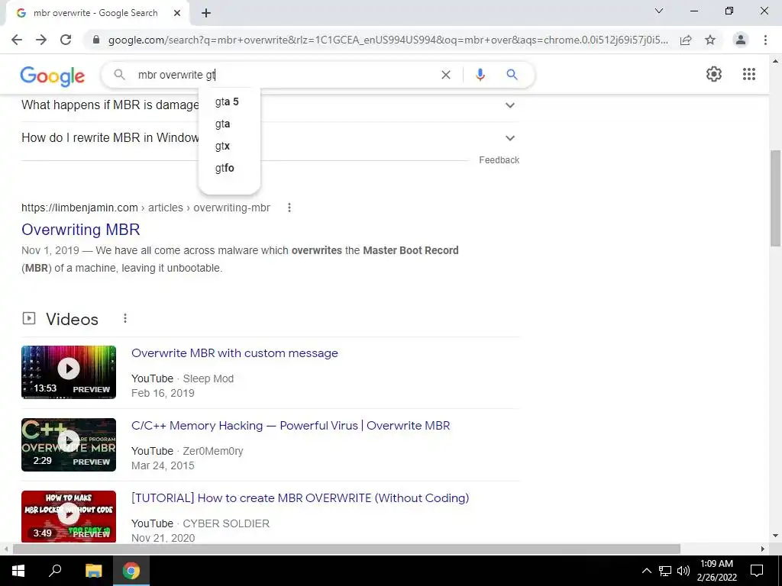This screenshot has width=782, height=586.
Task: Click scrollbar down arrow
Action: click(775, 536)
